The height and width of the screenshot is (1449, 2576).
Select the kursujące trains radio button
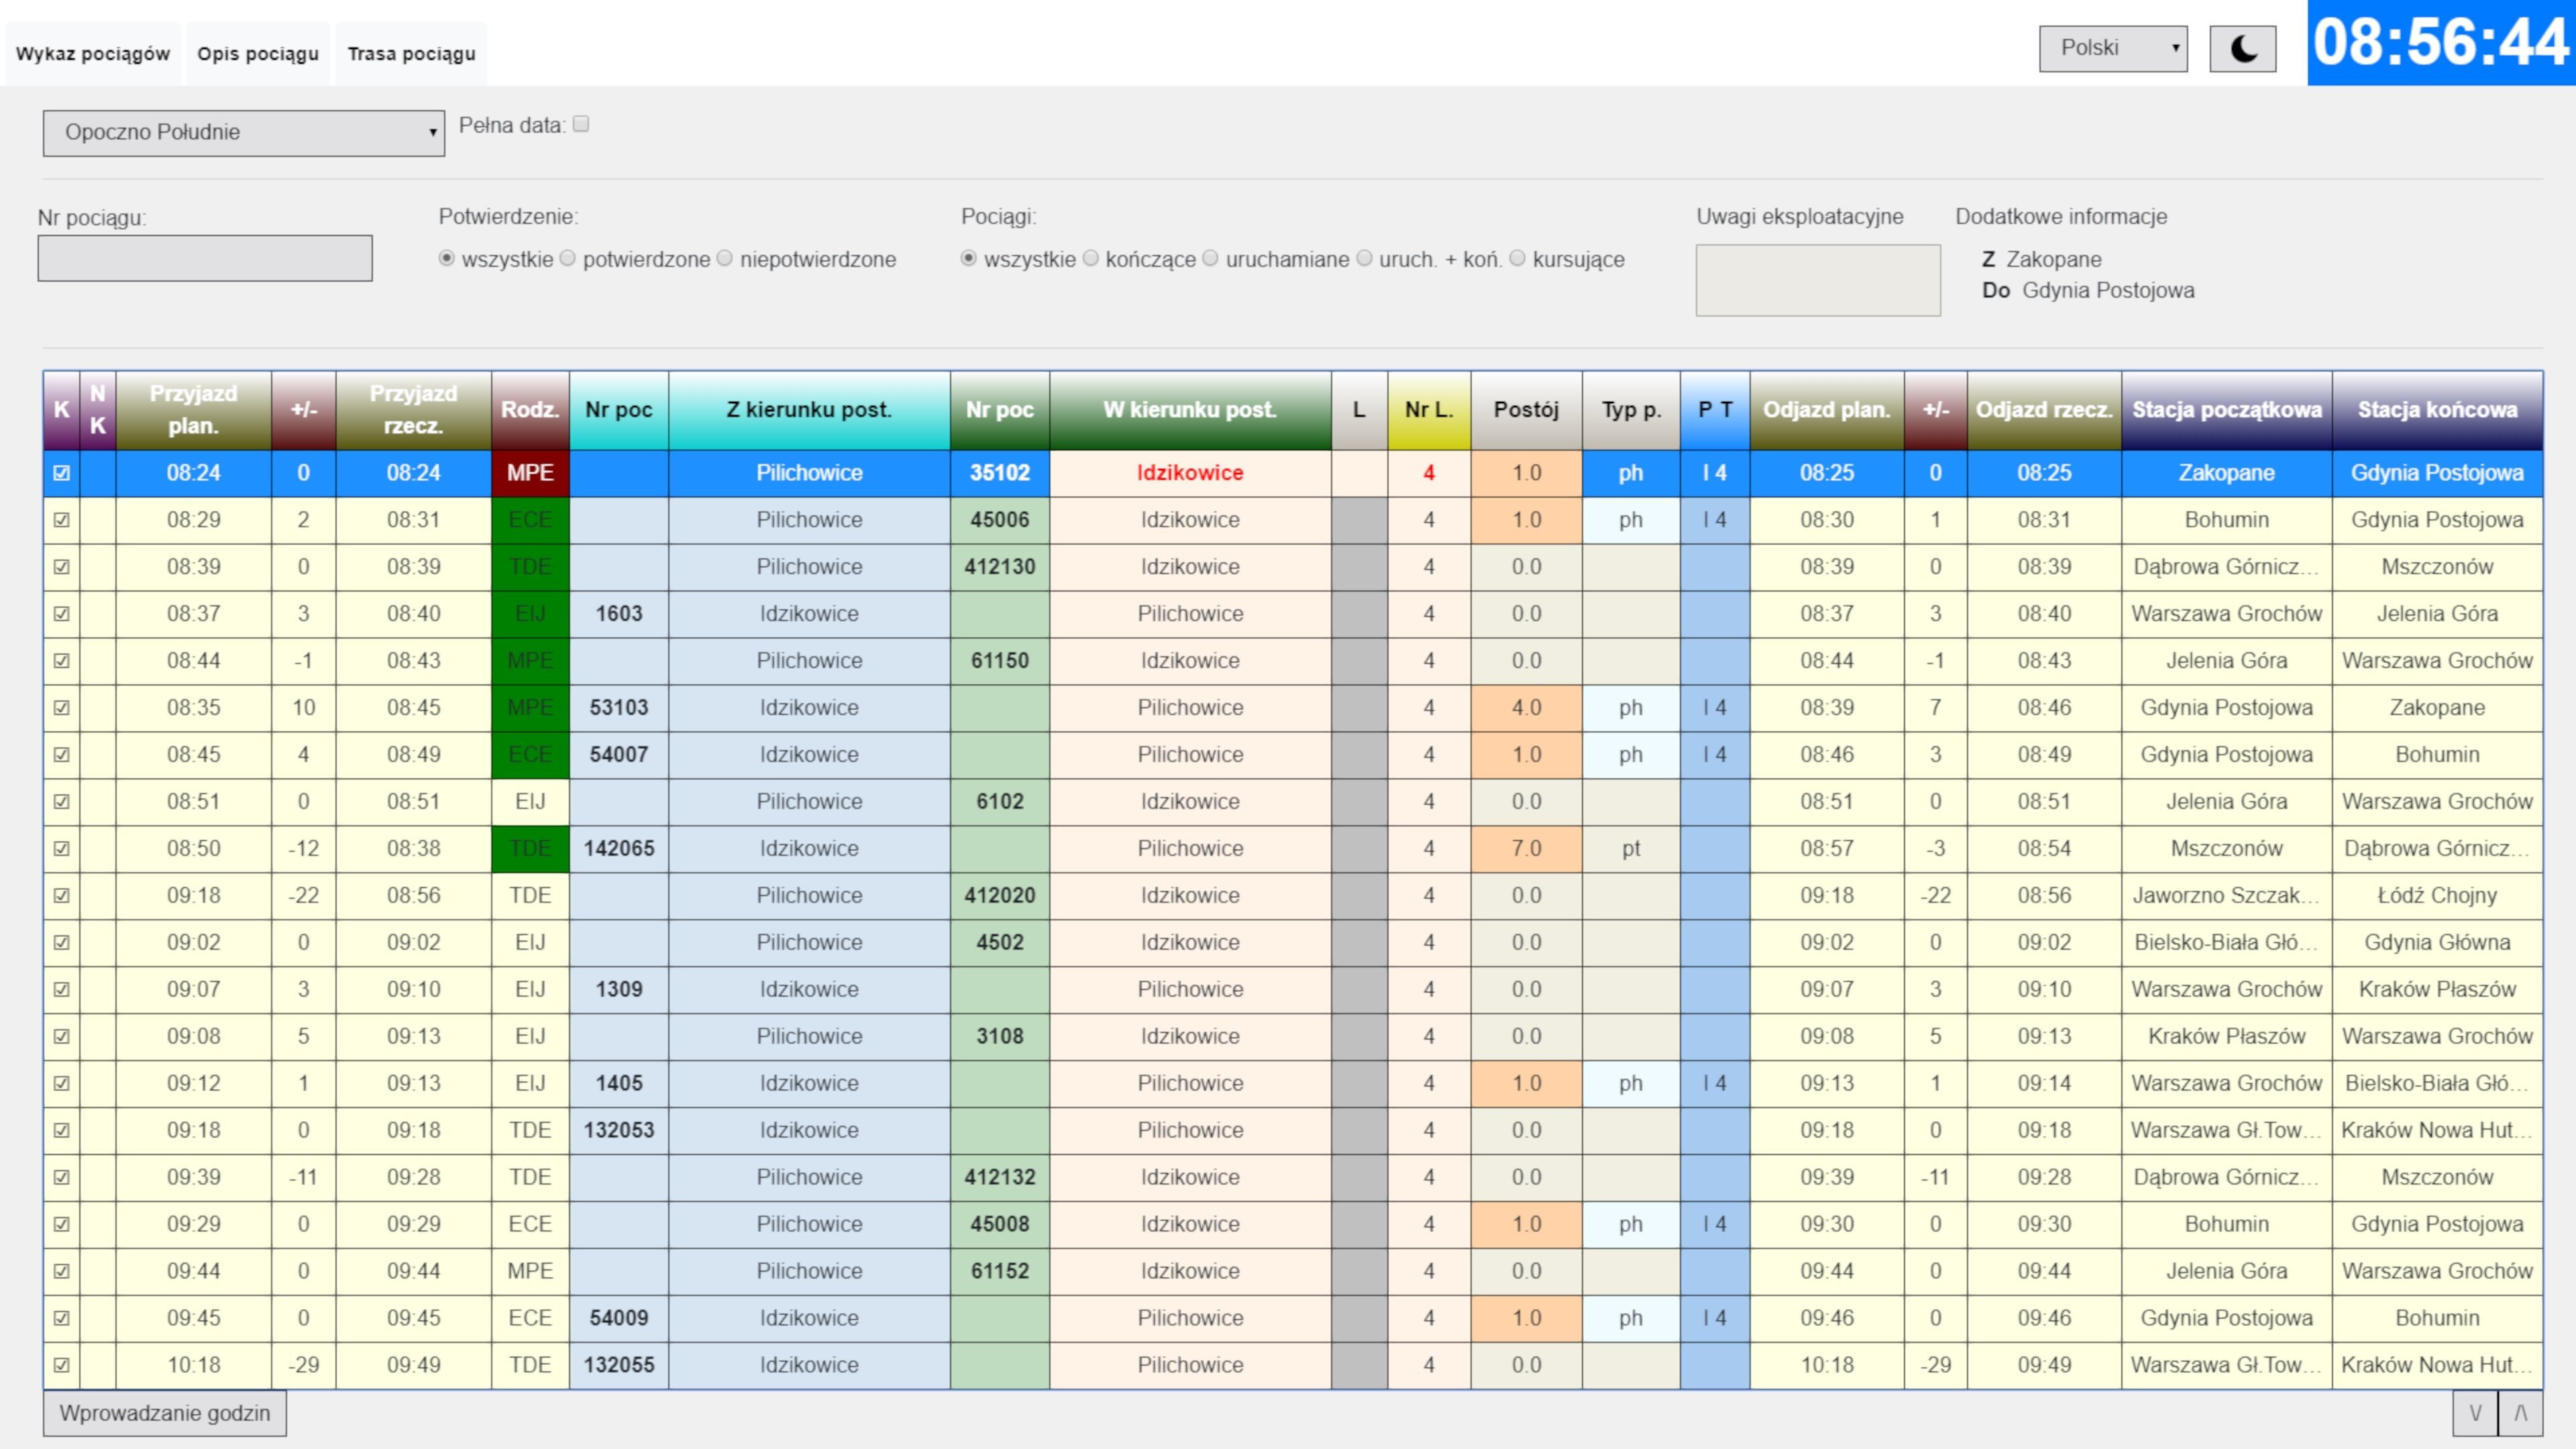tap(1517, 259)
